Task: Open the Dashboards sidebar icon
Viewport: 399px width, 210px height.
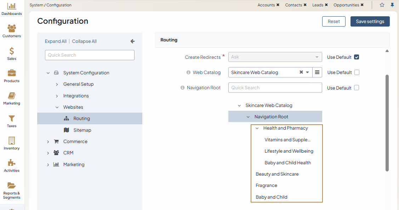Action: pyautogui.click(x=12, y=6)
